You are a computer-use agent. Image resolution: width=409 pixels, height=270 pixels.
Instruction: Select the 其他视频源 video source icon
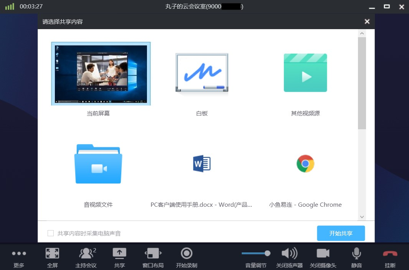point(305,73)
